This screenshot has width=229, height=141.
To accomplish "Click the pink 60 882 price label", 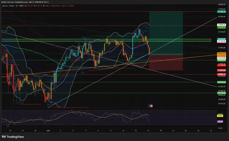I will pyautogui.click(x=222, y=74).
